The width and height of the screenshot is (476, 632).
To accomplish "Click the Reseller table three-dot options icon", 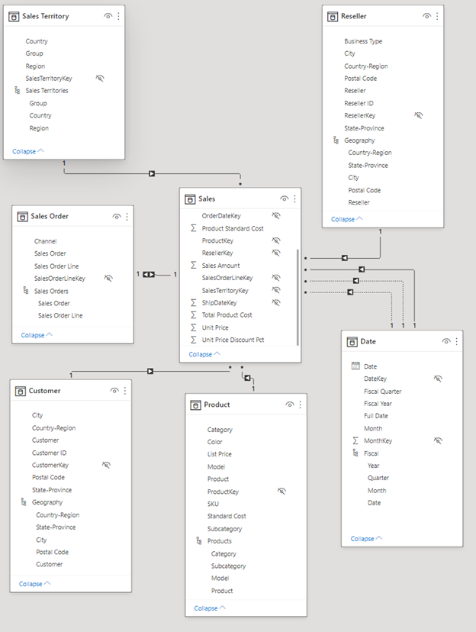I will click(435, 15).
